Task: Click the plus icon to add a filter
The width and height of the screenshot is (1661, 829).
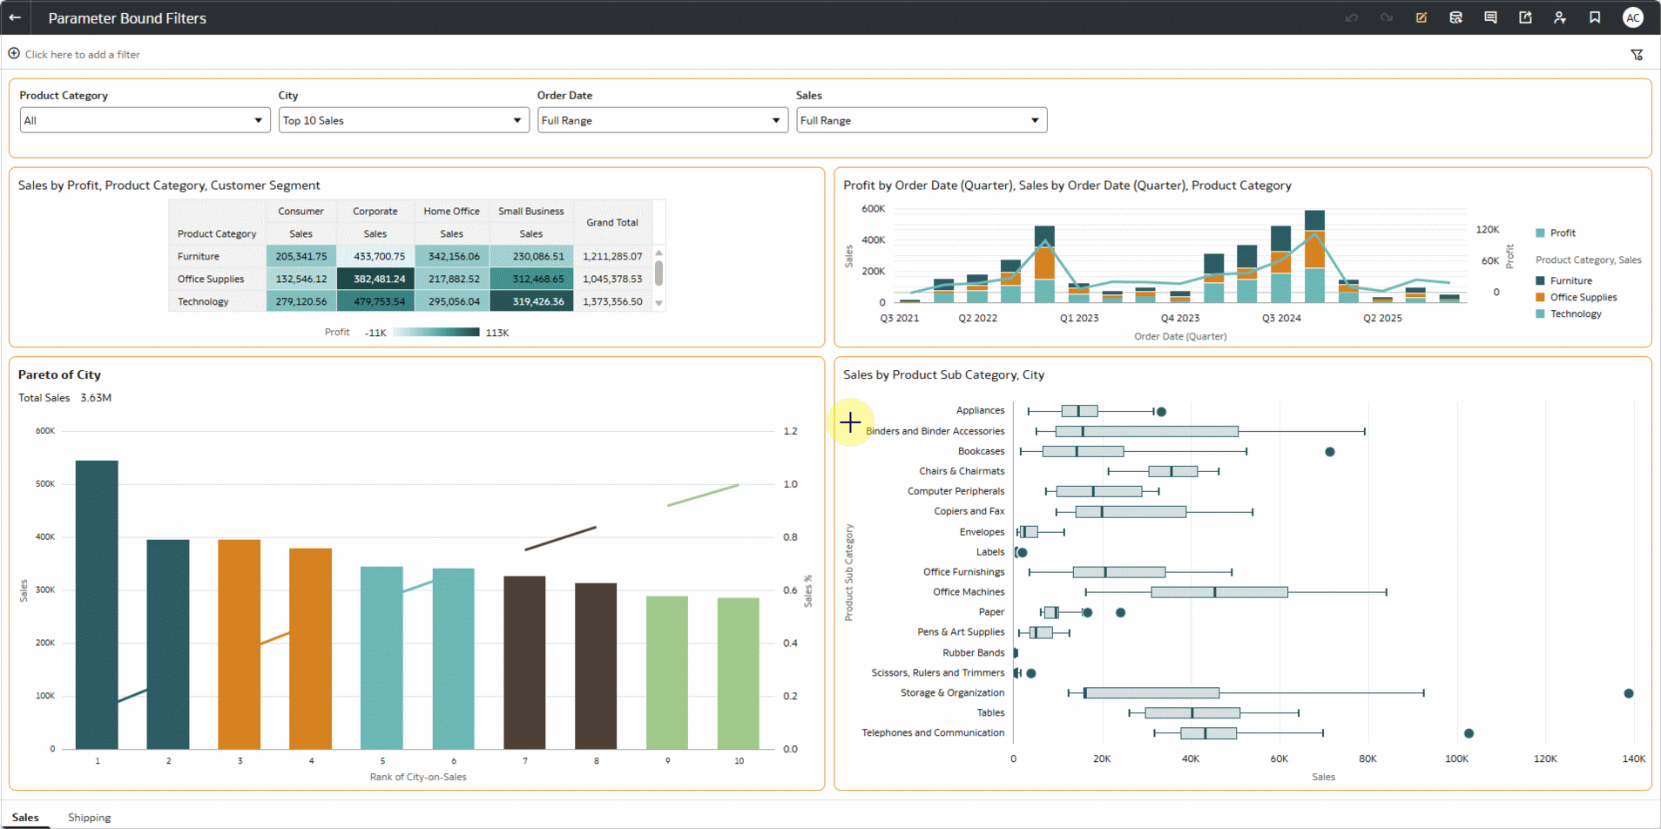Action: click(14, 54)
